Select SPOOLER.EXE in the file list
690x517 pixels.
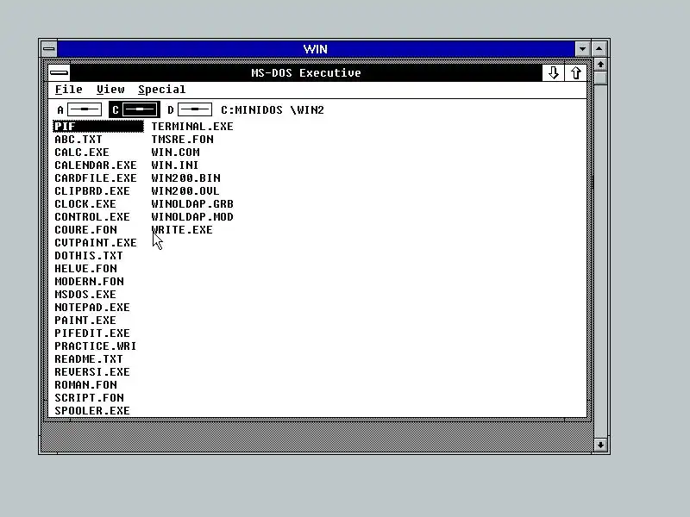pyautogui.click(x=92, y=411)
